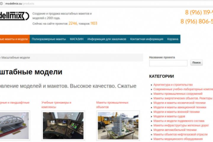Open the bridge model thumbnail
The image size is (213, 142).
tap(15, 125)
